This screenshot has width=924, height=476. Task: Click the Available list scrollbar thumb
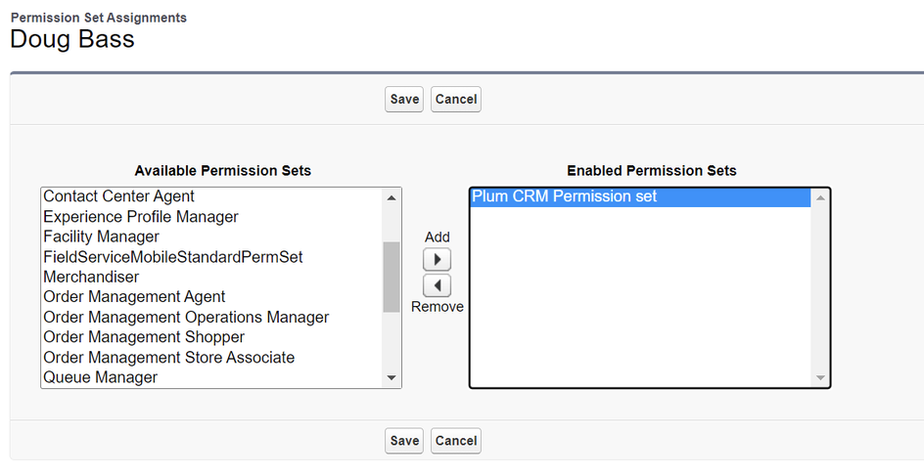(x=392, y=277)
